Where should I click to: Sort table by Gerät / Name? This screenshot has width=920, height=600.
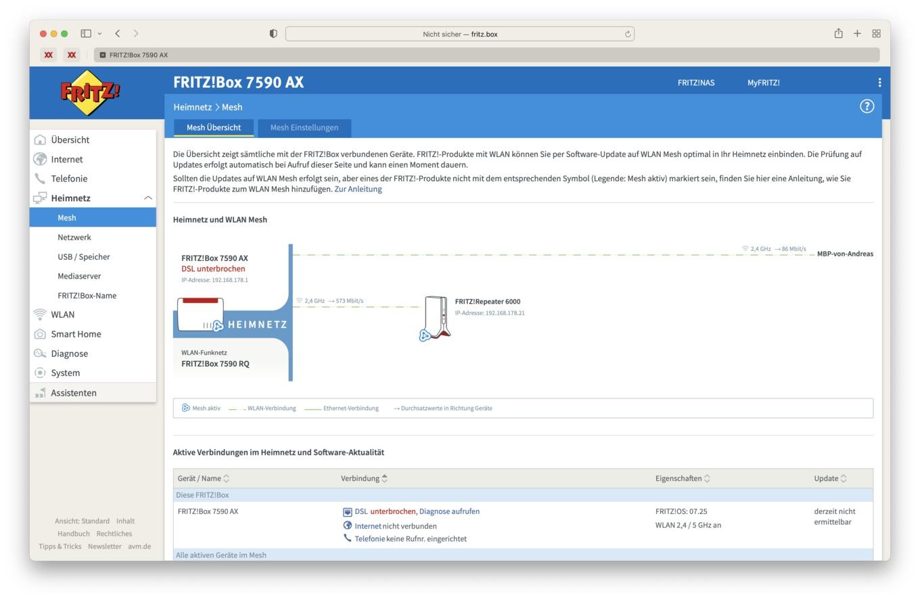click(204, 478)
